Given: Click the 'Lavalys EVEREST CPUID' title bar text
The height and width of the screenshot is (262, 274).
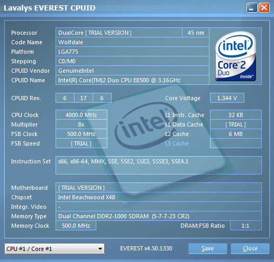Looking at the screenshot, I should tap(50, 8).
